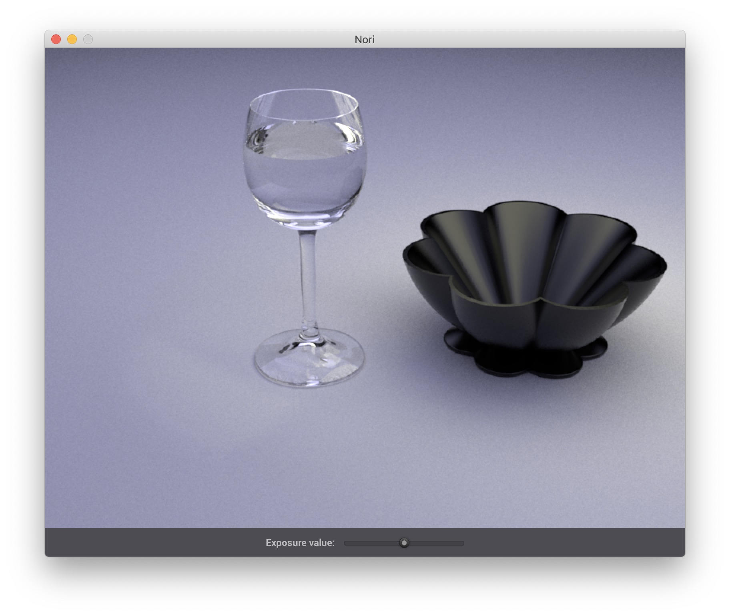Click the left end of the exposure slider track
Screen dimensions: 730x616
pyautogui.click(x=346, y=543)
